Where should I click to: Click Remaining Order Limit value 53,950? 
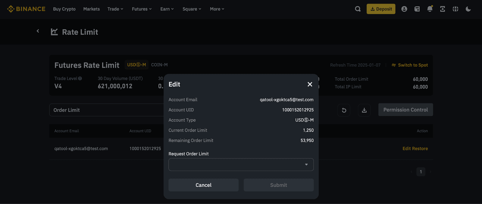click(307, 140)
